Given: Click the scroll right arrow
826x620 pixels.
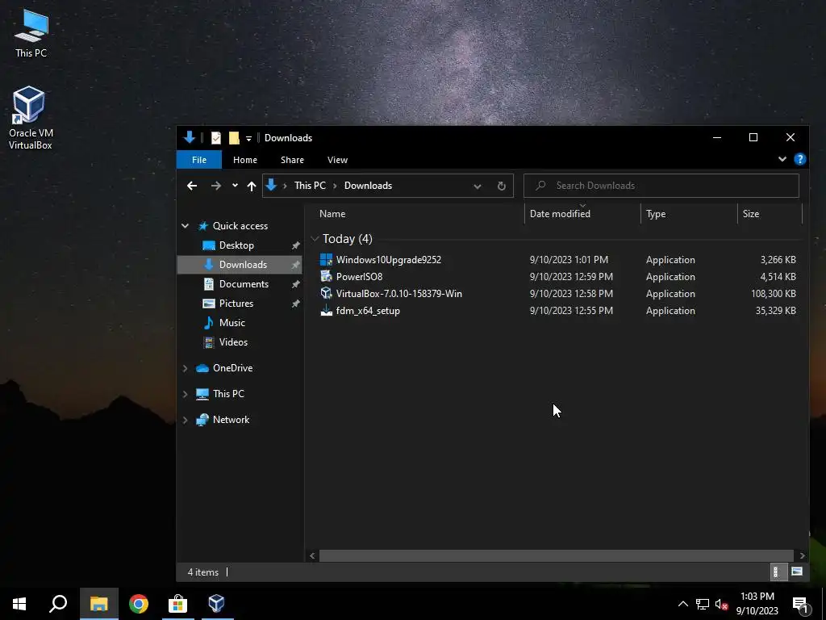Looking at the screenshot, I should pyautogui.click(x=802, y=555).
